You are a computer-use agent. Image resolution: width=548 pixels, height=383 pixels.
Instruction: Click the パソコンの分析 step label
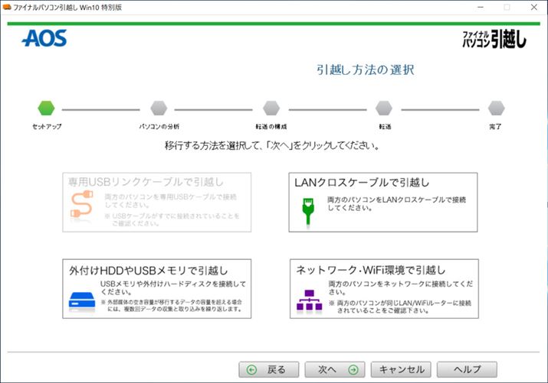click(x=159, y=126)
